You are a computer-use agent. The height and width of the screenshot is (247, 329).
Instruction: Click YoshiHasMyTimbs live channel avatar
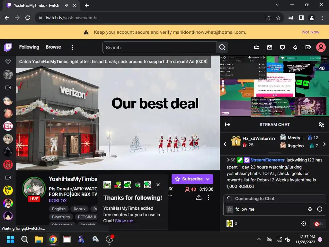(x=34, y=188)
